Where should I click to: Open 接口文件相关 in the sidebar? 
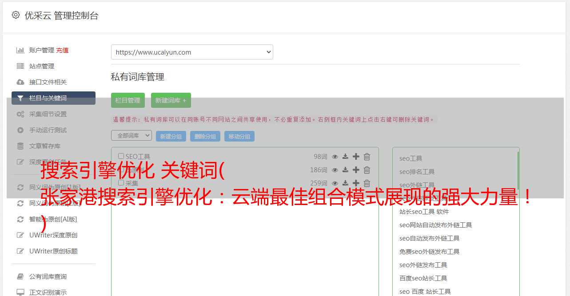point(48,82)
